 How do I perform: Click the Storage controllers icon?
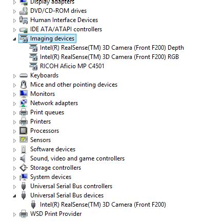[x=24, y=168]
